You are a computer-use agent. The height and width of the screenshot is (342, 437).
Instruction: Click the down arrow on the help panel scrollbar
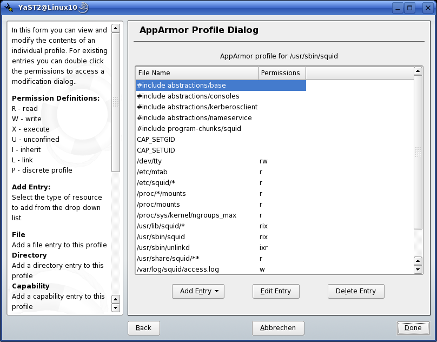(116, 307)
